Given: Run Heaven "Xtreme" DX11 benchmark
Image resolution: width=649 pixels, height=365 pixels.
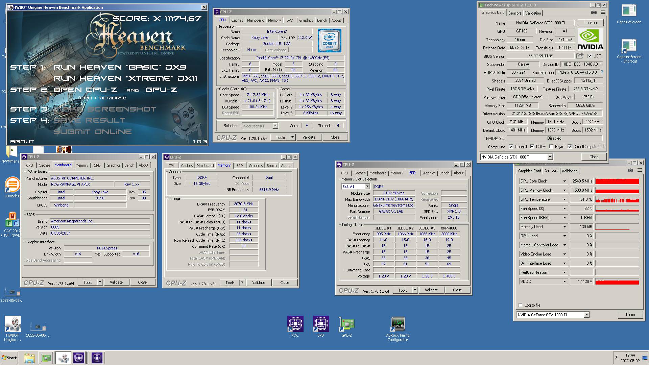Looking at the screenshot, I should [x=125, y=78].
